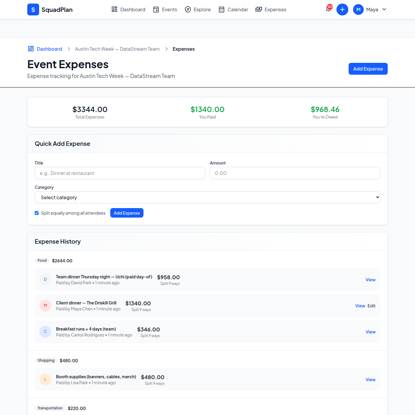Screen dimensions: 415x415
Task: Click the plus quick-create button
Action: pos(342,9)
